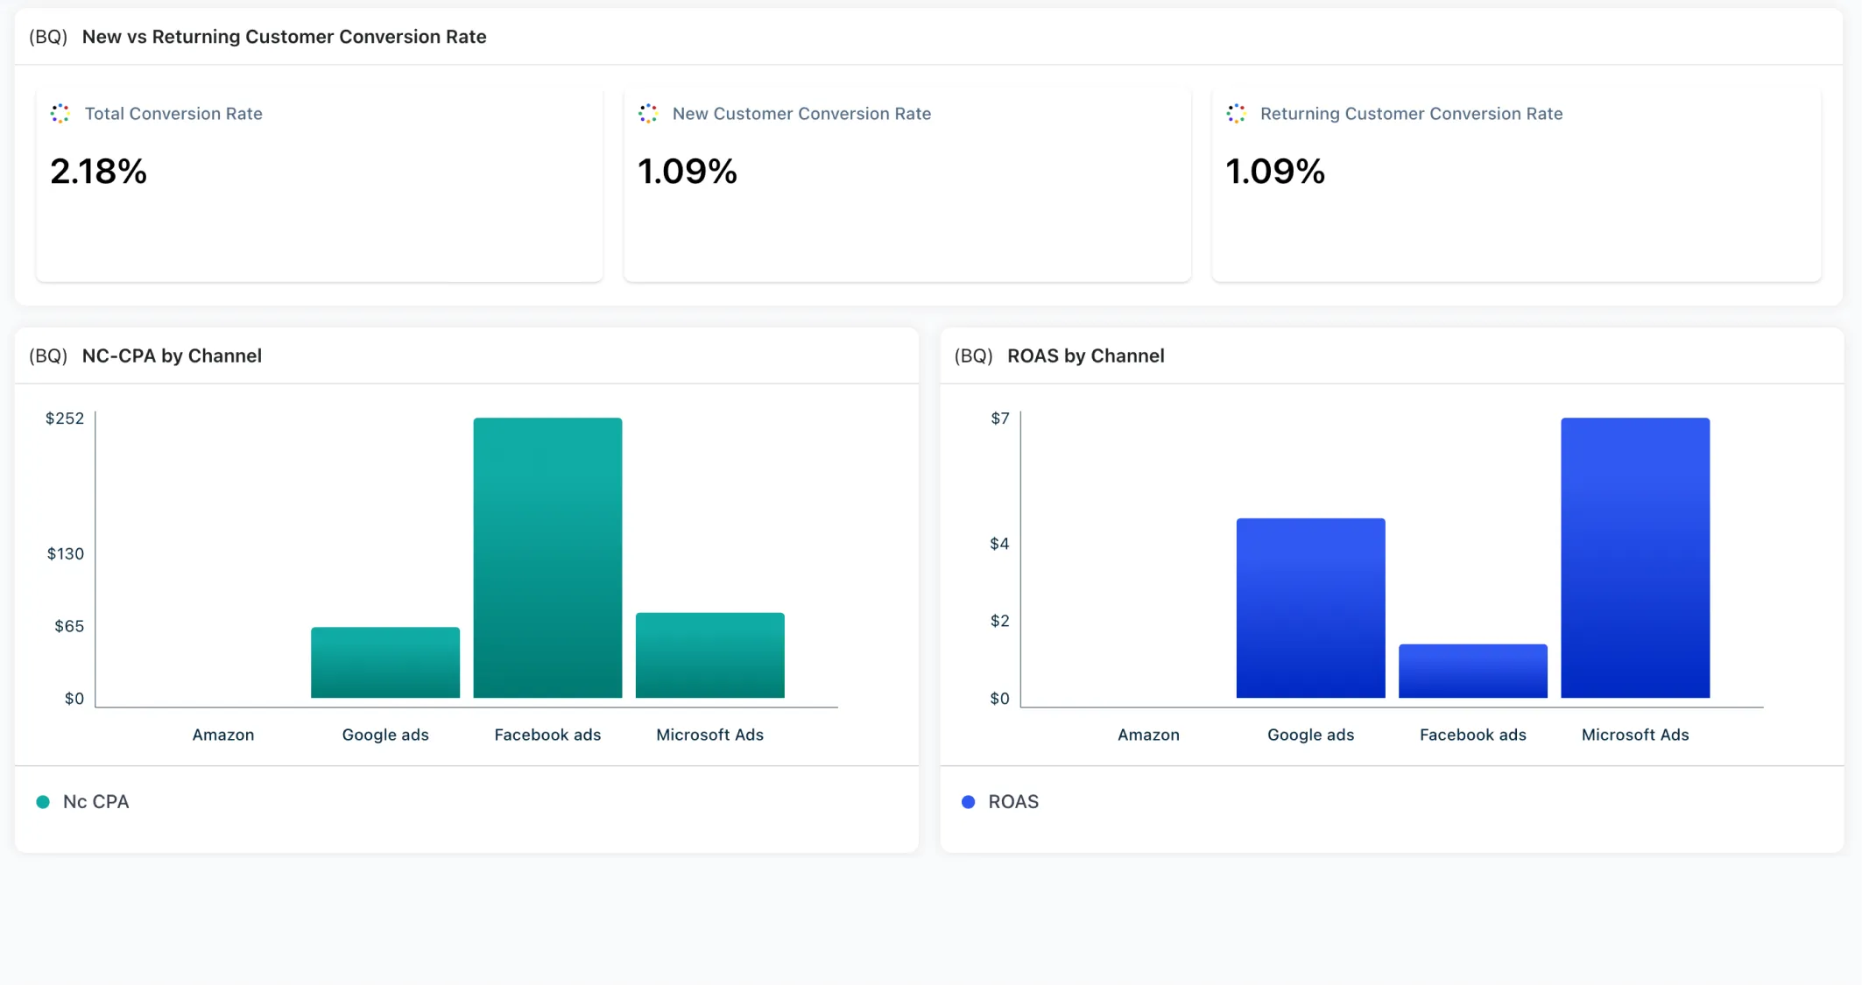
Task: Open New vs Returning Customer Conversion Rate title
Action: (x=284, y=37)
